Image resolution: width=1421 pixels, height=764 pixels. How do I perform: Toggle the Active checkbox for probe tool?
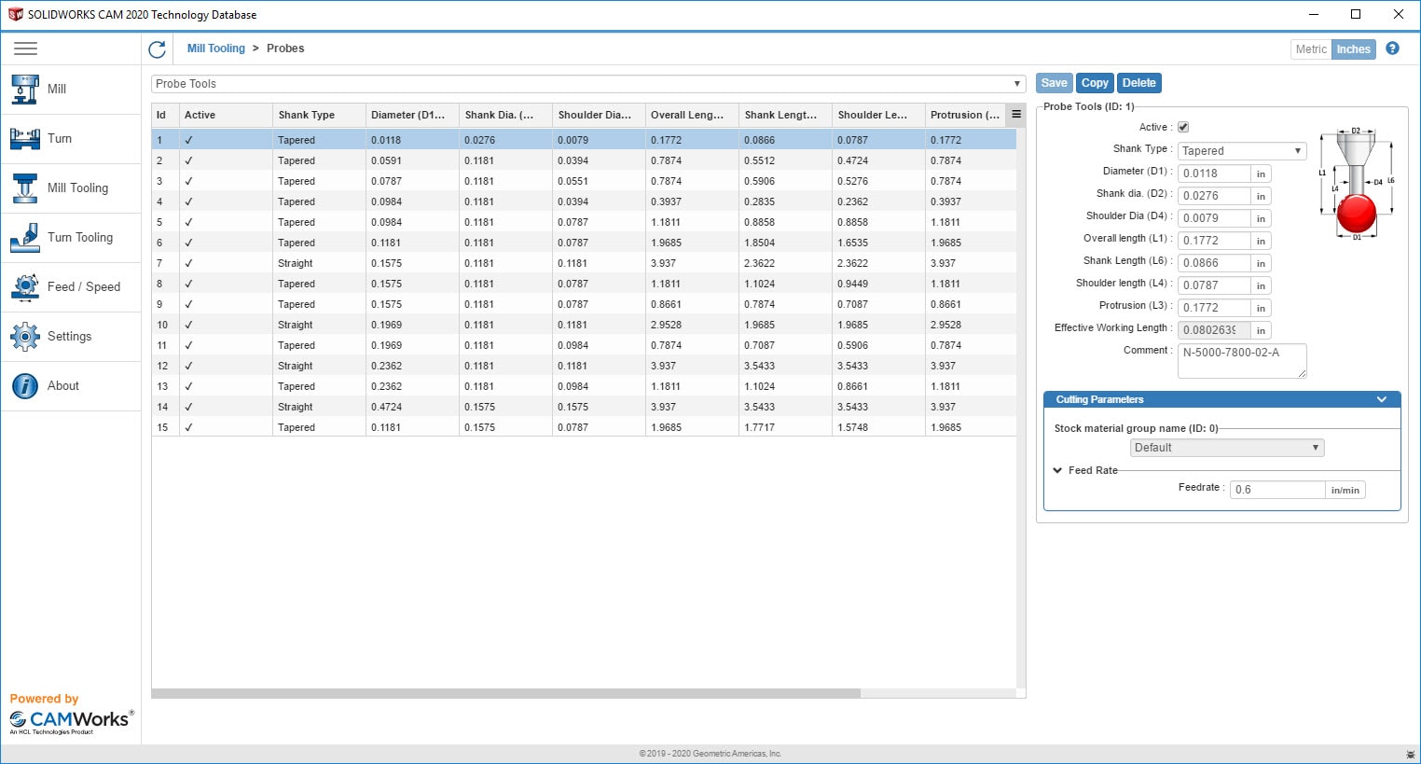coord(1183,127)
